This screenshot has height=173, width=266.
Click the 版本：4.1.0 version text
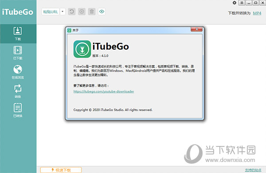click(x=100, y=56)
